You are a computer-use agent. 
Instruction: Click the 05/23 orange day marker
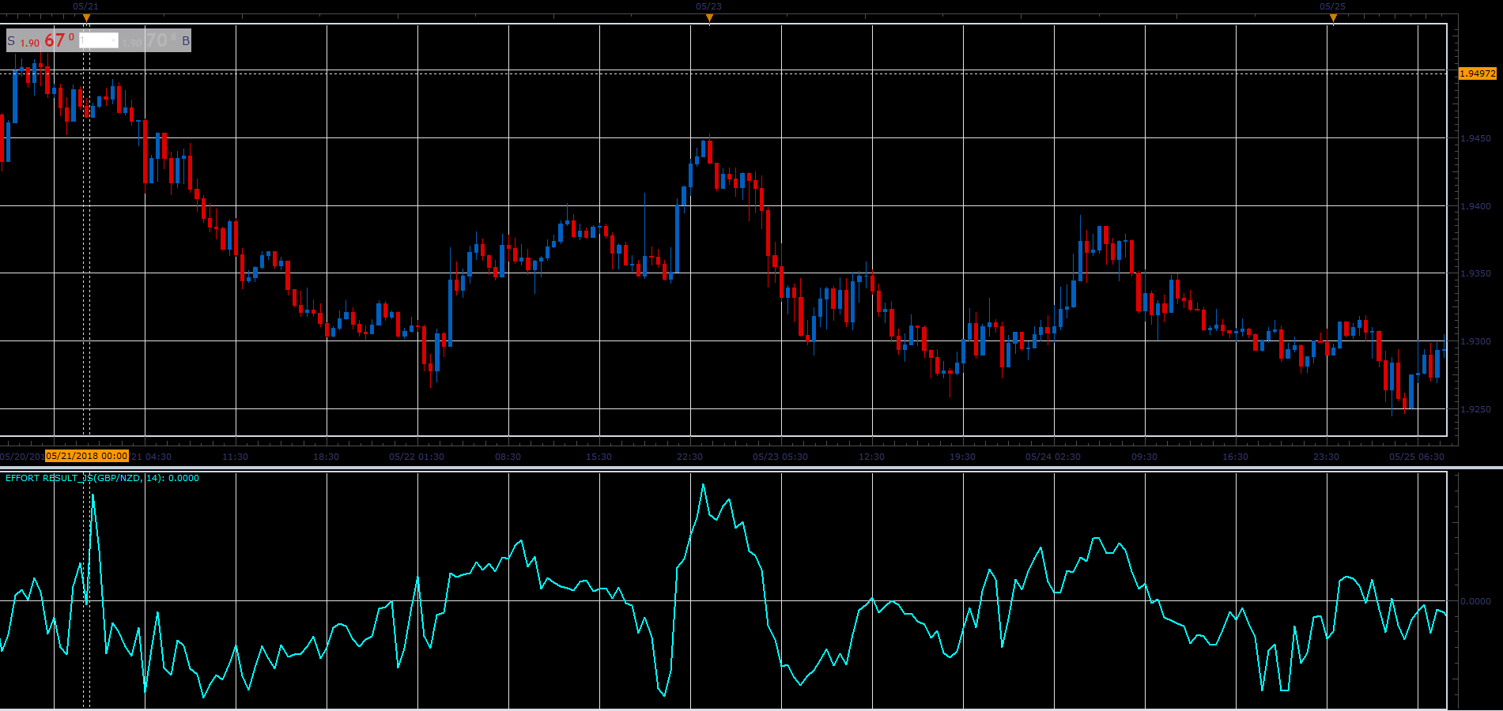(709, 17)
